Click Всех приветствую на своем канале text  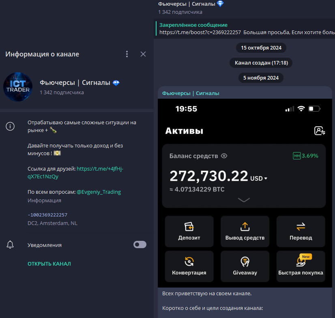[x=207, y=294]
